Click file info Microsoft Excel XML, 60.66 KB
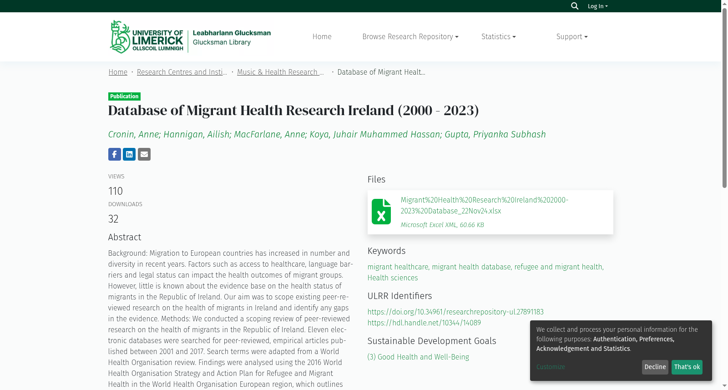728x390 pixels. (442, 225)
